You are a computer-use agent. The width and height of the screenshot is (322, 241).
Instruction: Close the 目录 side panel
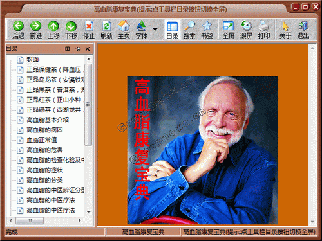[x=88, y=49]
